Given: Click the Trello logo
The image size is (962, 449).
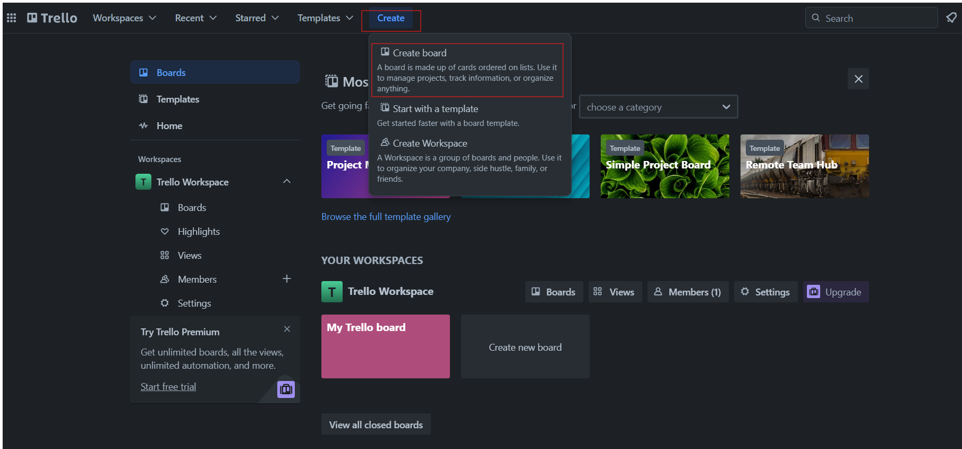Looking at the screenshot, I should pyautogui.click(x=52, y=18).
